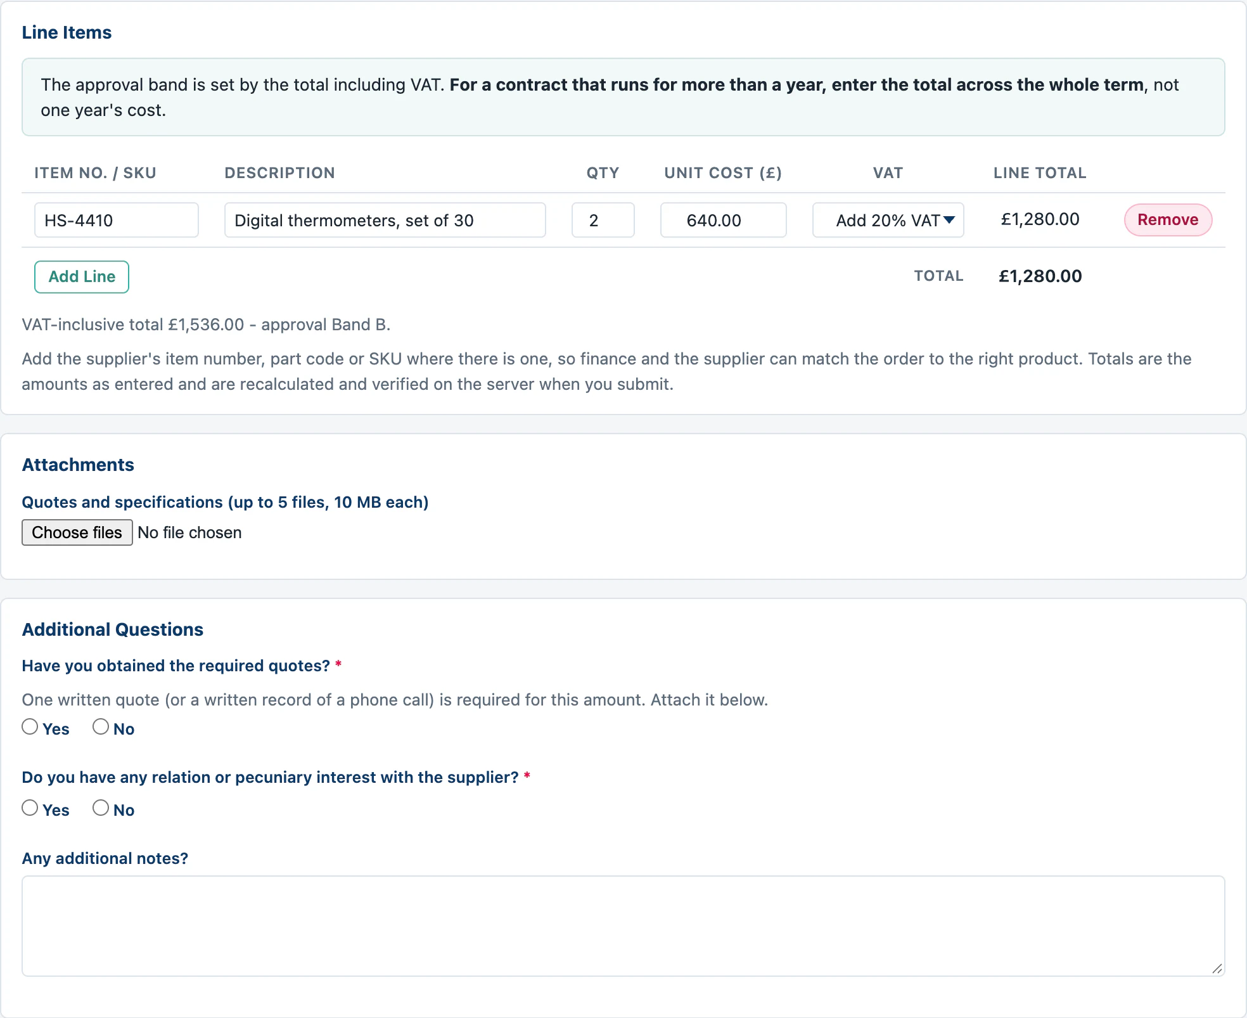Click the Item No. / SKU field
1247x1018 pixels.
[117, 220]
